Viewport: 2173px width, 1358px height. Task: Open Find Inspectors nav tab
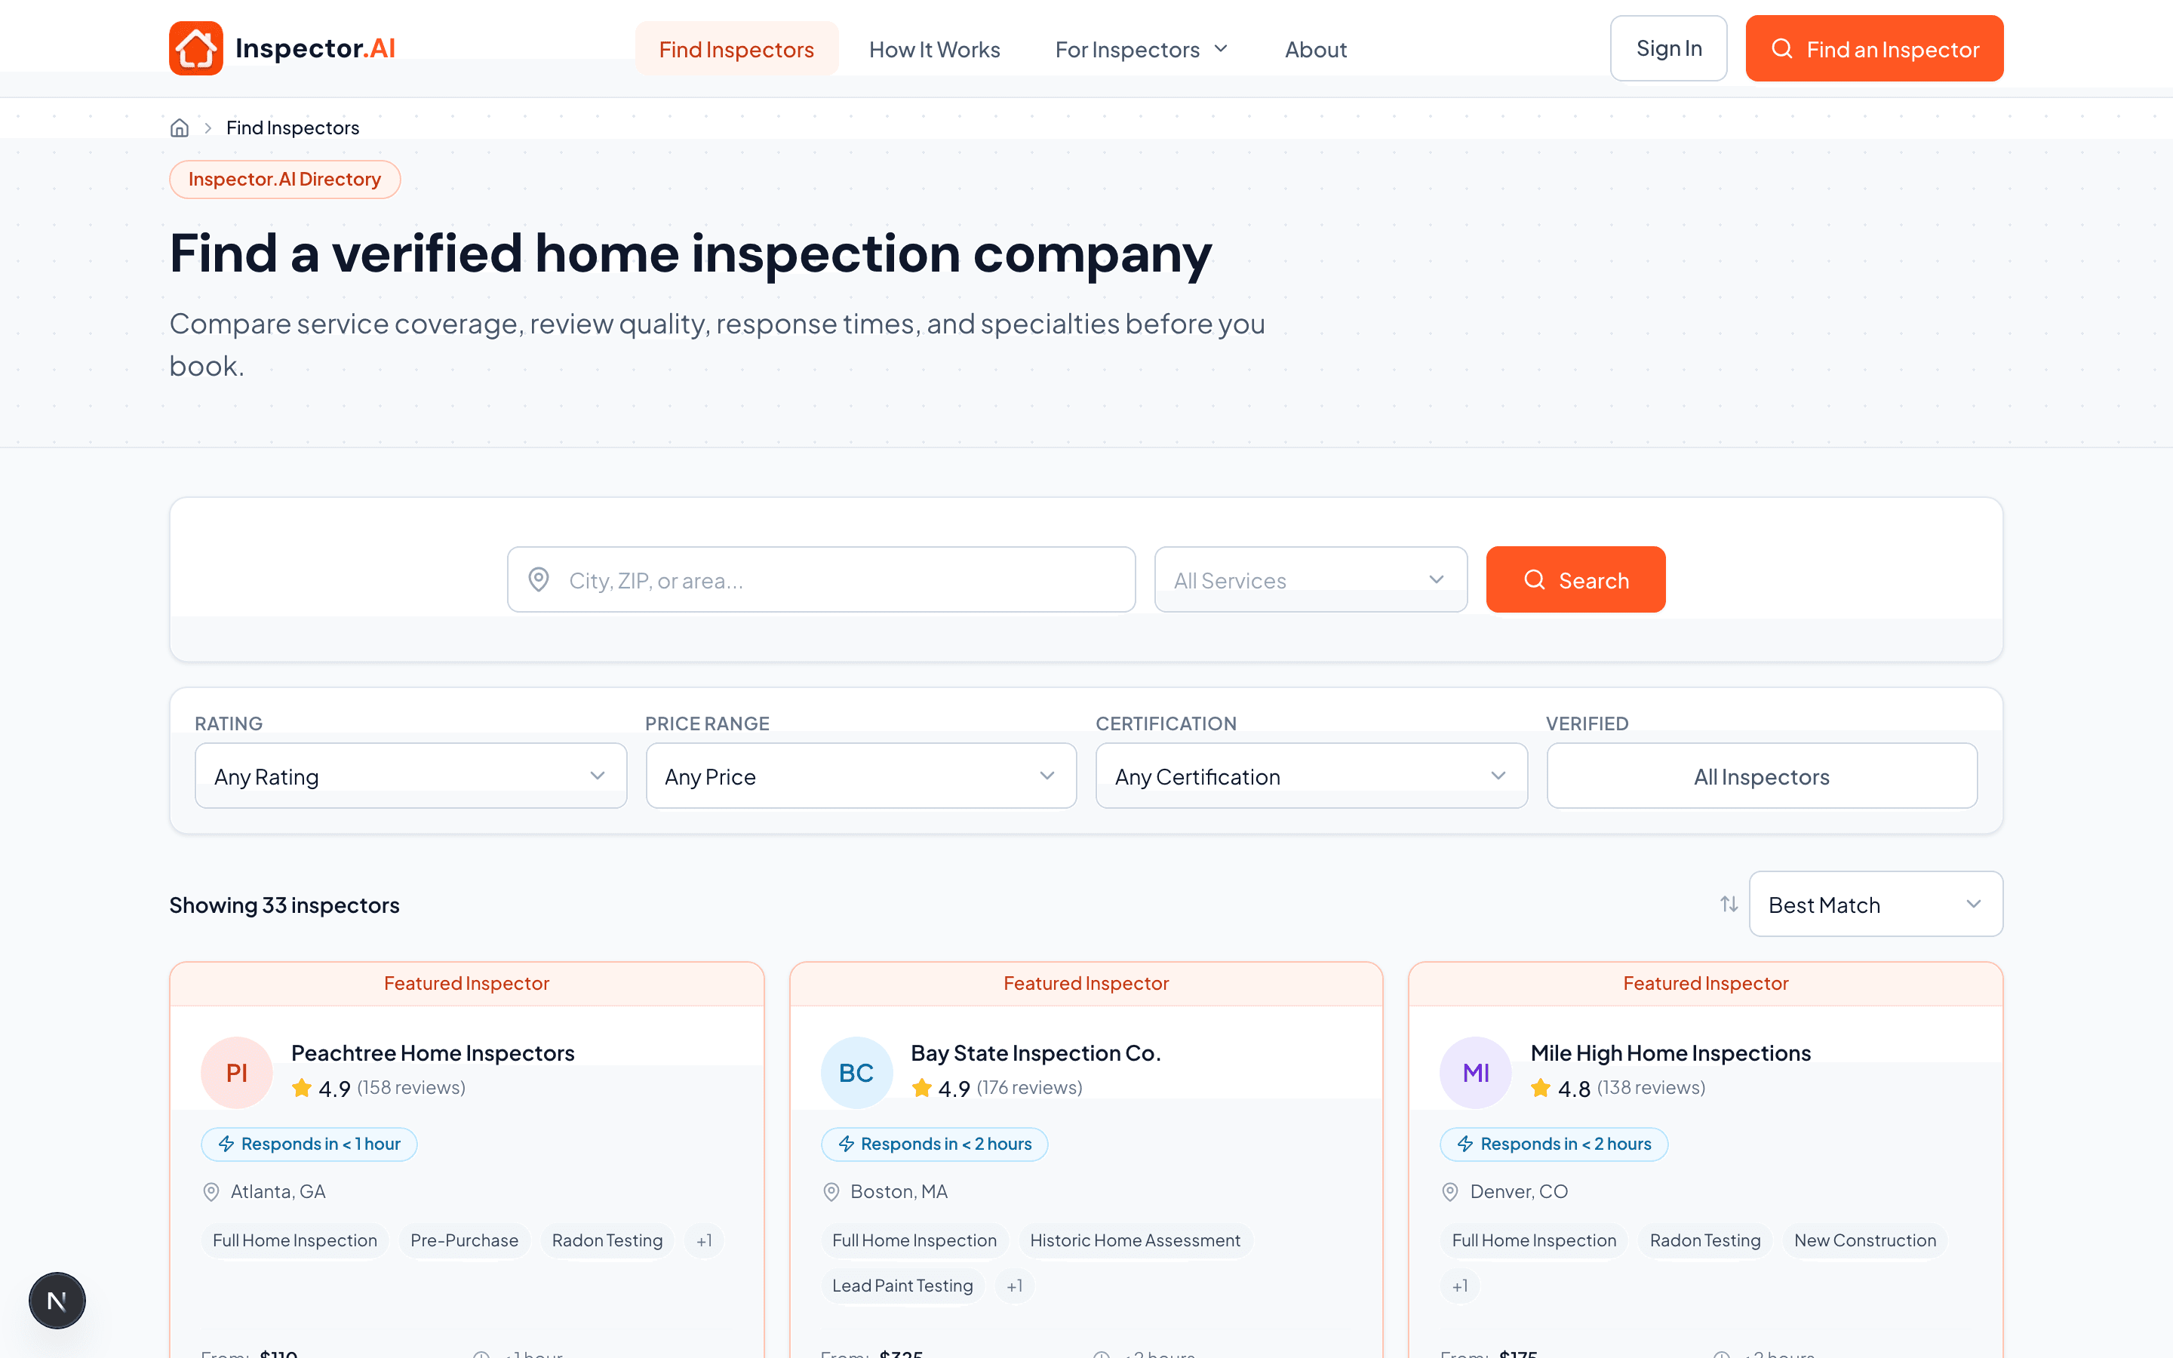tap(736, 49)
